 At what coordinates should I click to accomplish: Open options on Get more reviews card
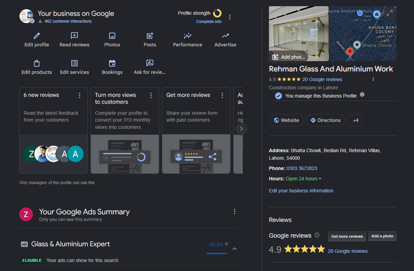pos(222,95)
